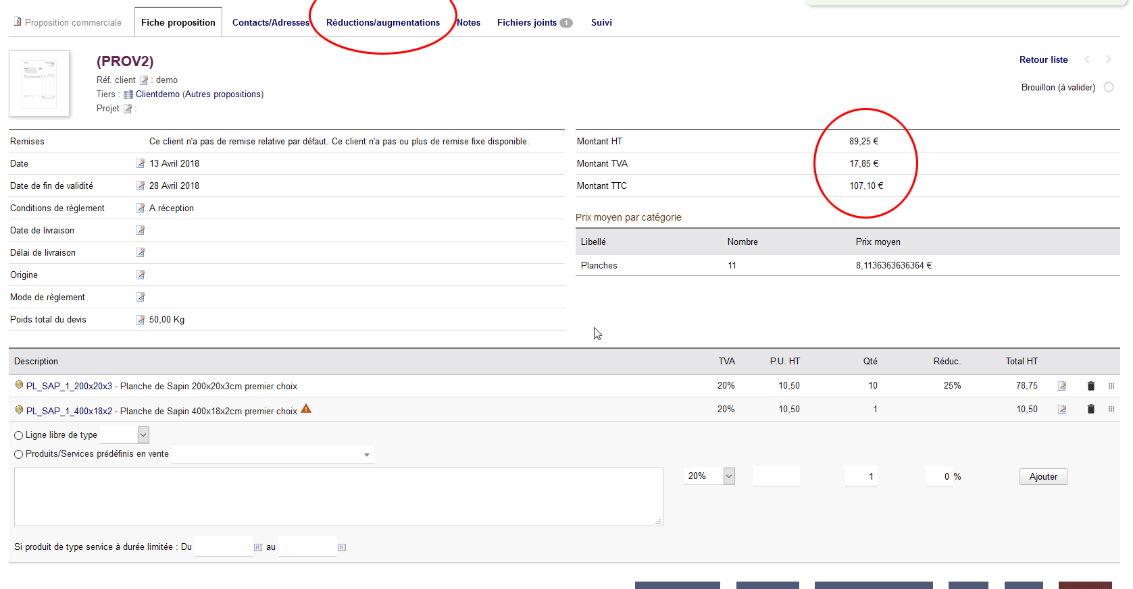The width and height of the screenshot is (1133, 589).
Task: Edit the PL_SAP_1_400x18x2 line item
Action: tap(1062, 409)
